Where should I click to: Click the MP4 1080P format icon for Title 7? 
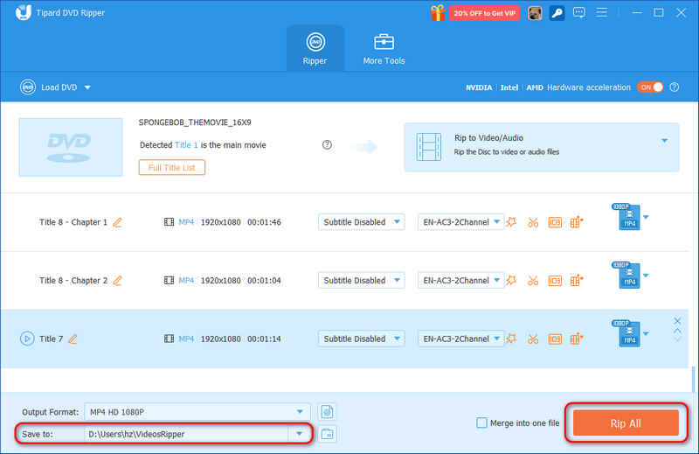click(626, 334)
